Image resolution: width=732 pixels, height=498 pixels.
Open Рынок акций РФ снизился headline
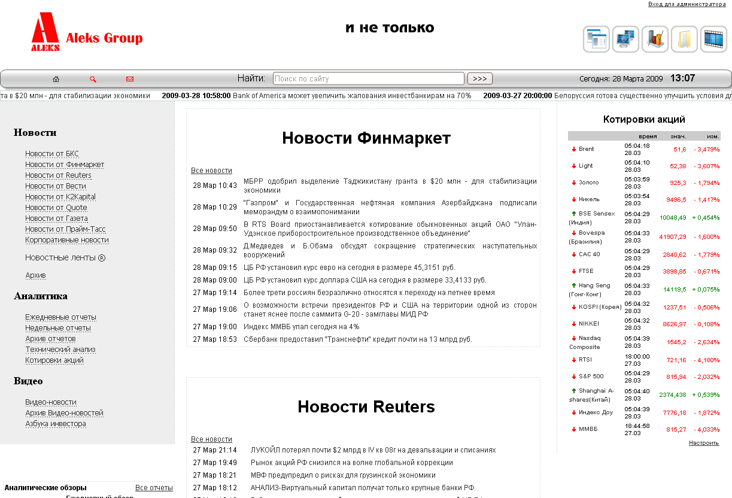(x=352, y=463)
